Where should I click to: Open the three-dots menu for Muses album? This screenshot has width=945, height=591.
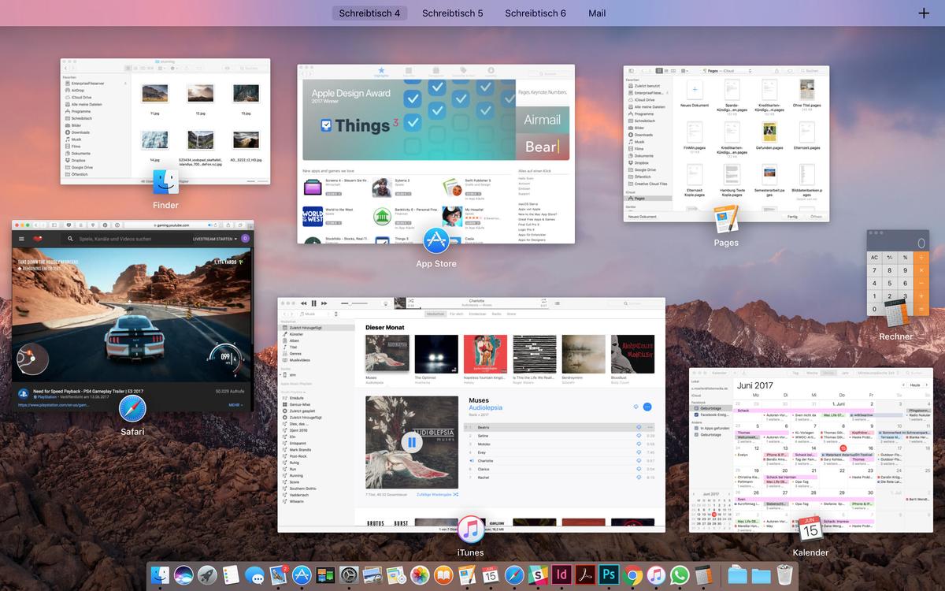tap(647, 407)
